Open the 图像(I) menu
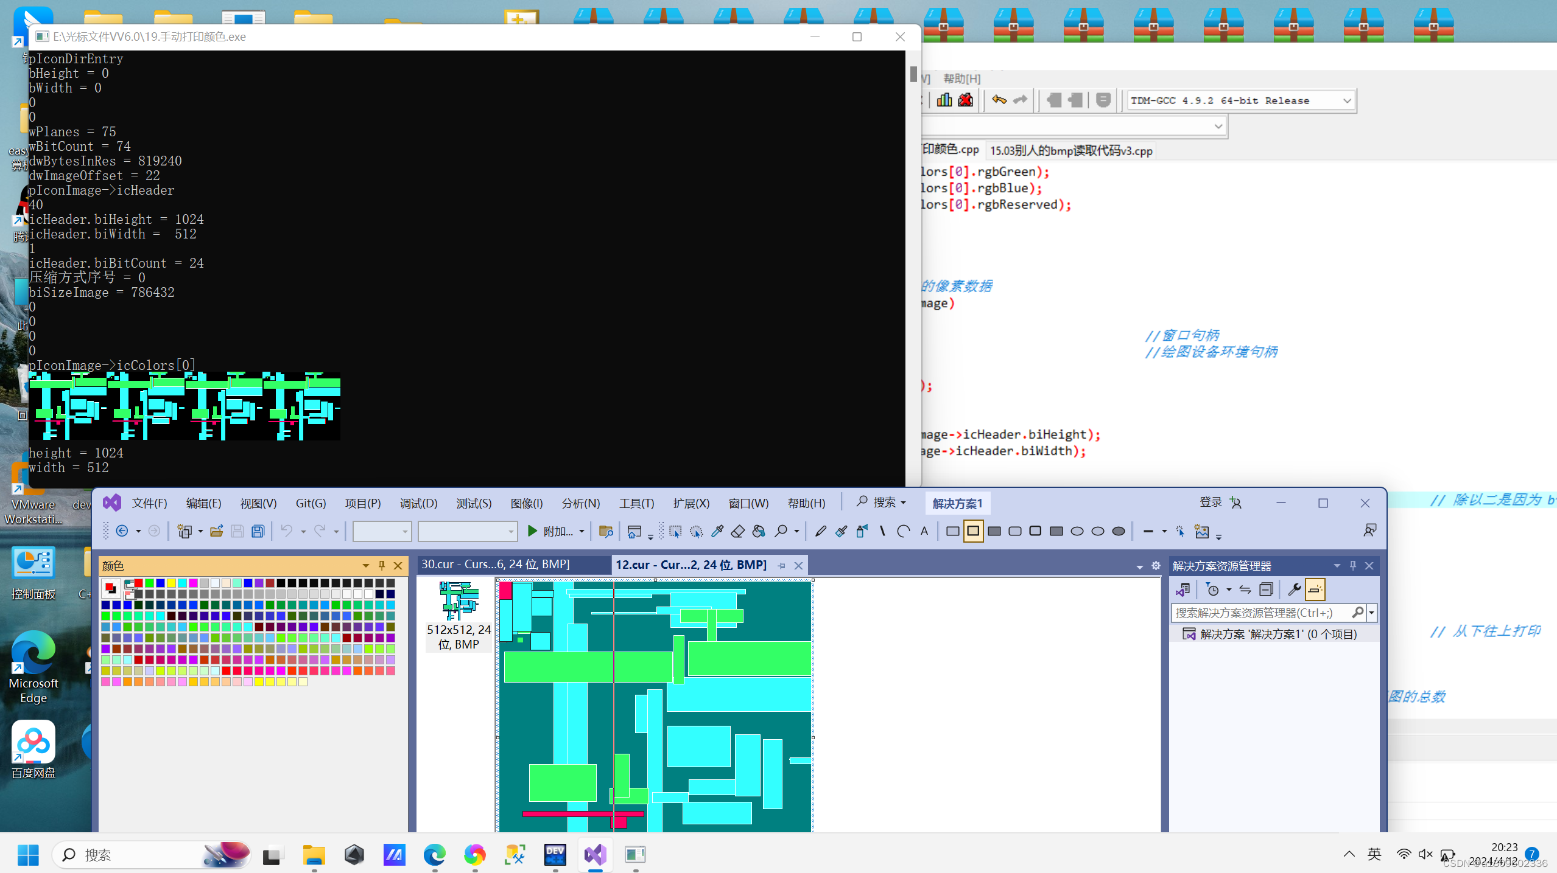This screenshot has height=873, width=1557. [x=526, y=503]
